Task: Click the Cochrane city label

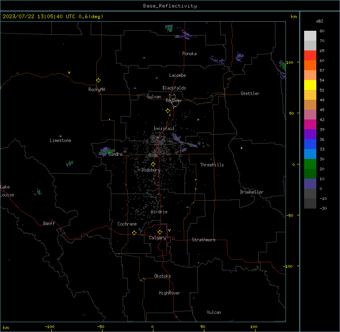Action: 127,224
